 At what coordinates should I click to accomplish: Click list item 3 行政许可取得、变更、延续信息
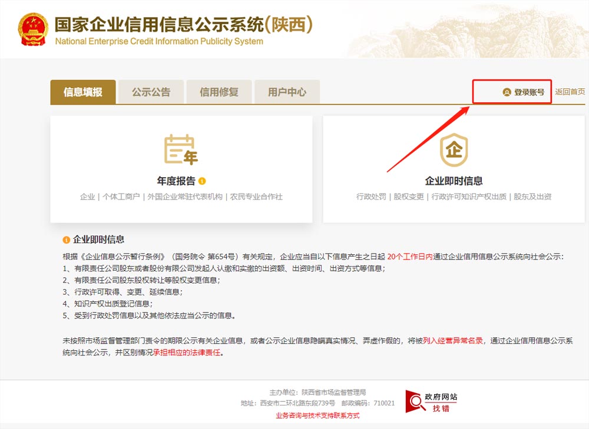(x=123, y=292)
